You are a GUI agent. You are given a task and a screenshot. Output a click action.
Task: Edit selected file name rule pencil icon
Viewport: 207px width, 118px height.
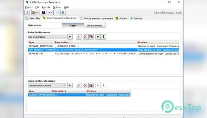click(79, 37)
